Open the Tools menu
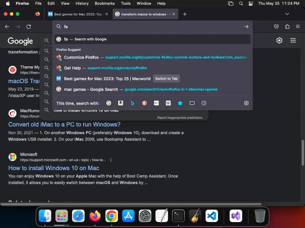This screenshot has width=305, height=228. (126, 3)
